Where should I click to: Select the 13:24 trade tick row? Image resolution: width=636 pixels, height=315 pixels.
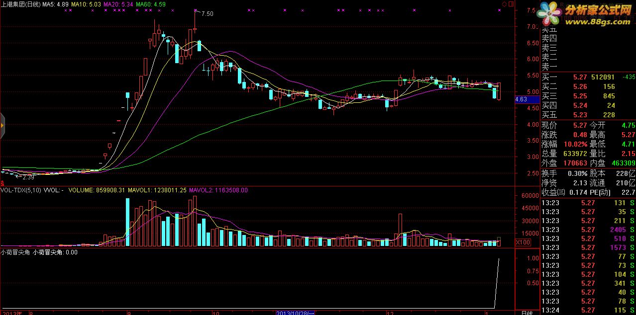(x=588, y=310)
